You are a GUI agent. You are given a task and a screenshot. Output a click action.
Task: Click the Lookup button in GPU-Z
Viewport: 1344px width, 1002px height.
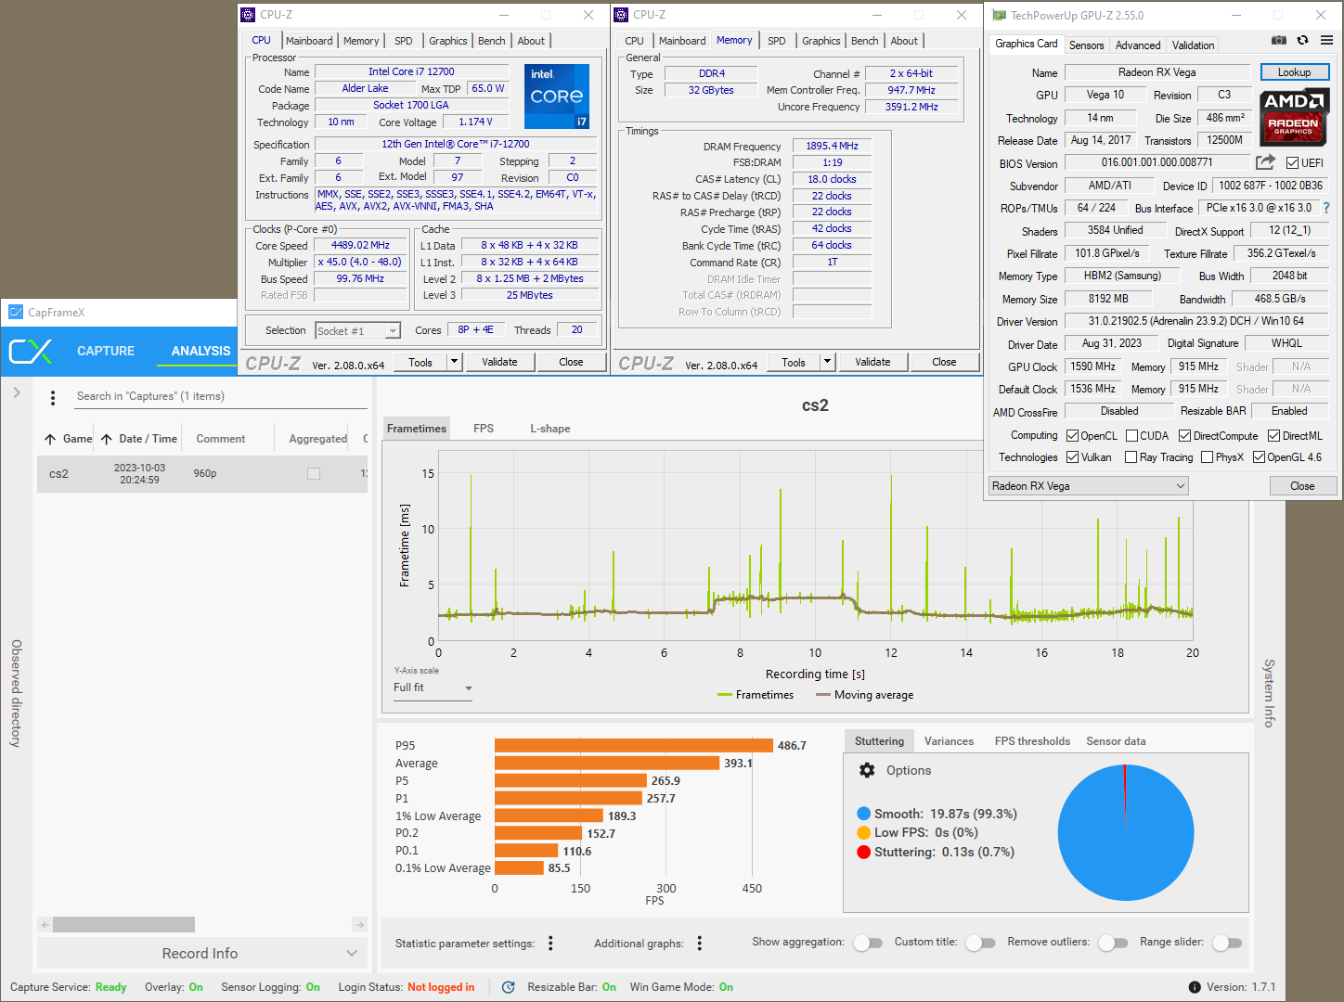1295,72
